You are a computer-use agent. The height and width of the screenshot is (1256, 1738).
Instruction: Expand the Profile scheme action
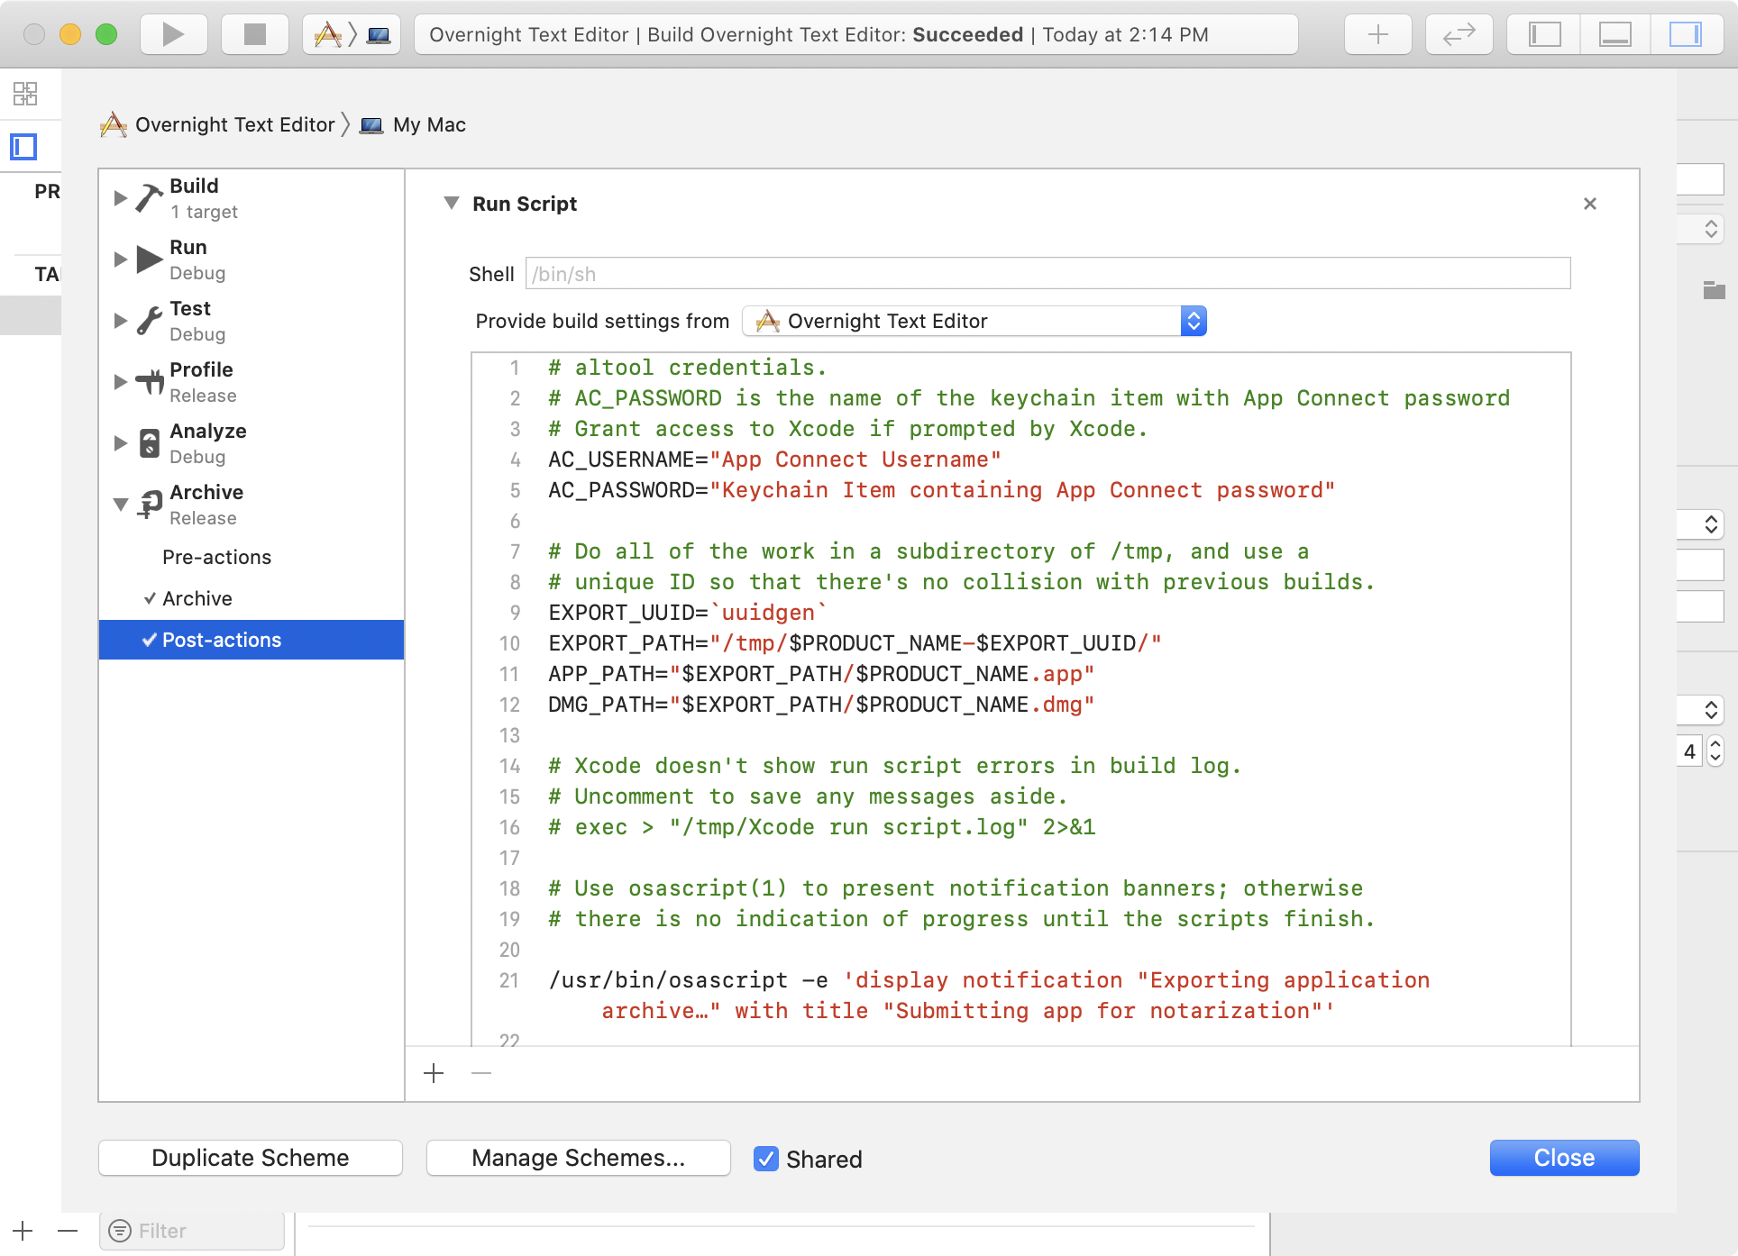[x=120, y=382]
